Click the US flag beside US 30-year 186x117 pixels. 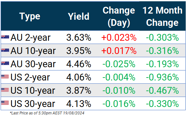click(5, 103)
